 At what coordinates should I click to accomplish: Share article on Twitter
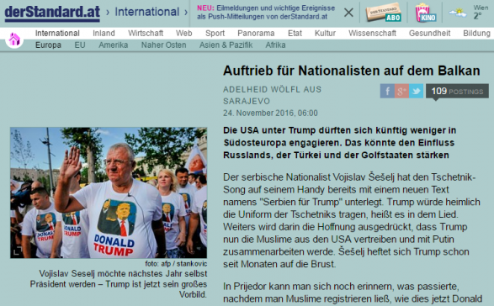point(417,91)
